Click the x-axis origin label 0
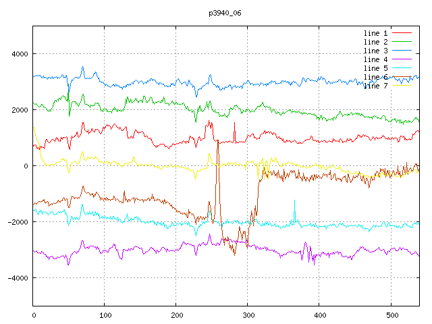The width and height of the screenshot is (432, 324). pyautogui.click(x=34, y=315)
